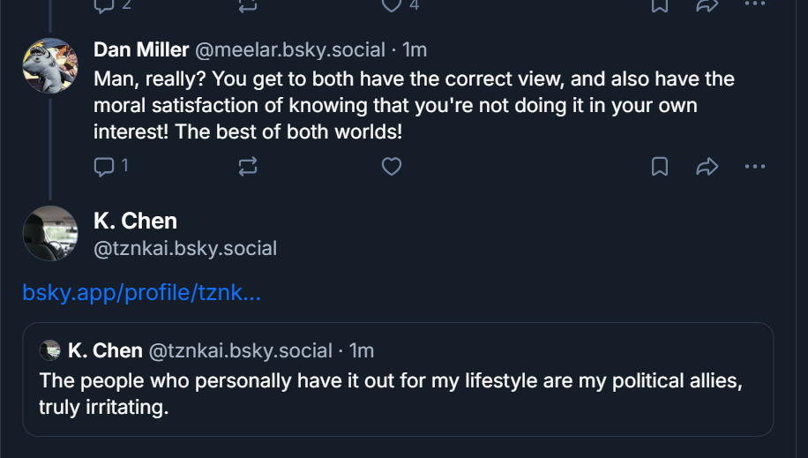The width and height of the screenshot is (808, 458).
Task: Click the 1m timestamp in the quoted post
Action: click(362, 350)
